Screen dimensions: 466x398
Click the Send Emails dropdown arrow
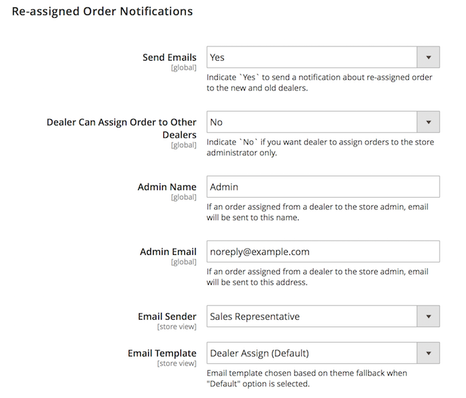click(428, 57)
